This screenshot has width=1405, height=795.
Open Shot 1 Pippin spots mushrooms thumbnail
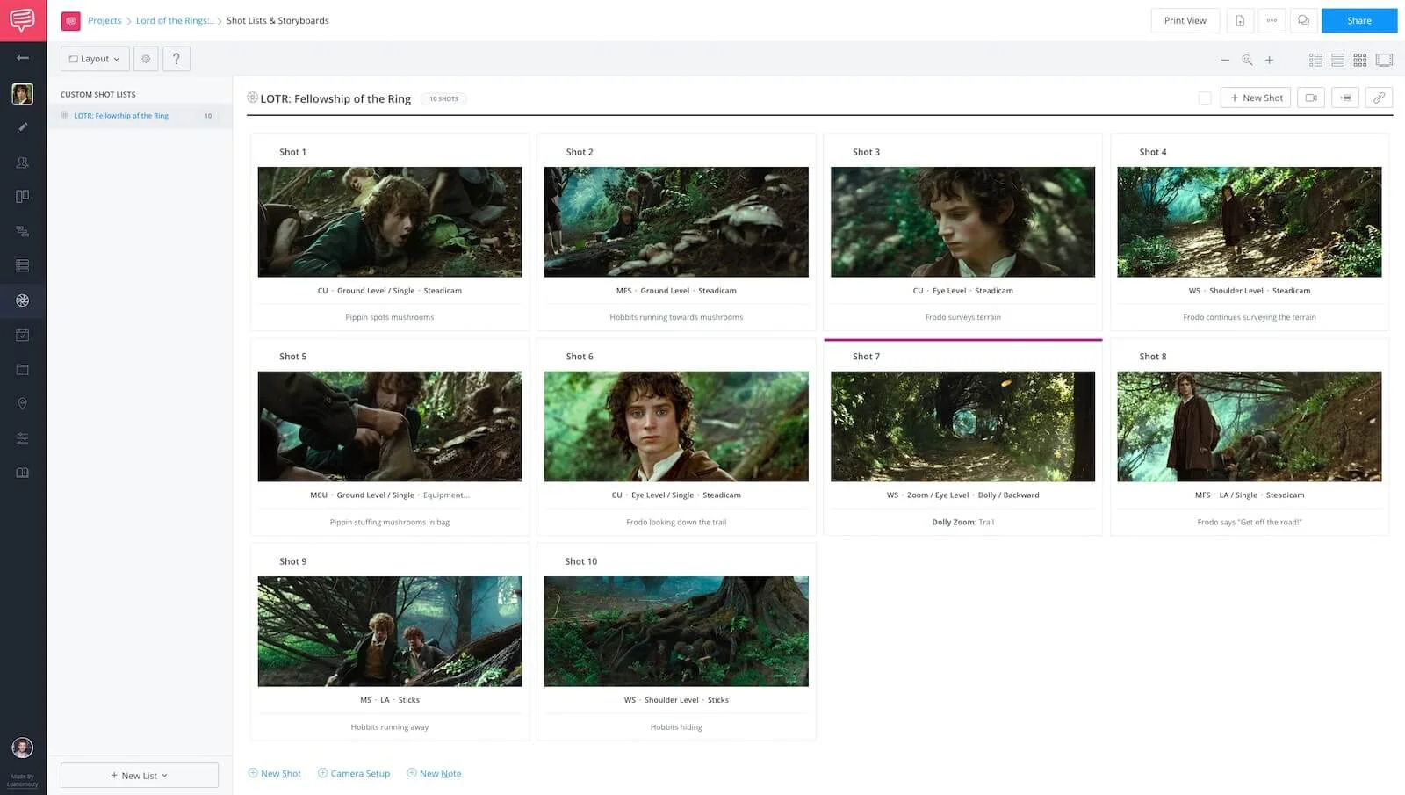tap(390, 222)
